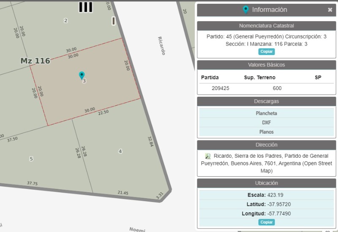The height and width of the screenshot is (232, 338).
Task: Click the Ubicación section header
Action: [x=266, y=183]
